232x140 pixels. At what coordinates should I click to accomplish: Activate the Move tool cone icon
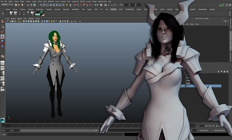(x=2, y=37)
